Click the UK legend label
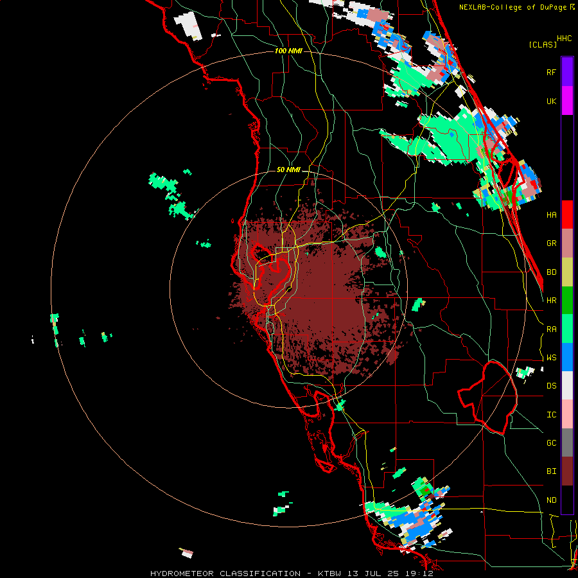This screenshot has height=578, width=578. point(551,101)
